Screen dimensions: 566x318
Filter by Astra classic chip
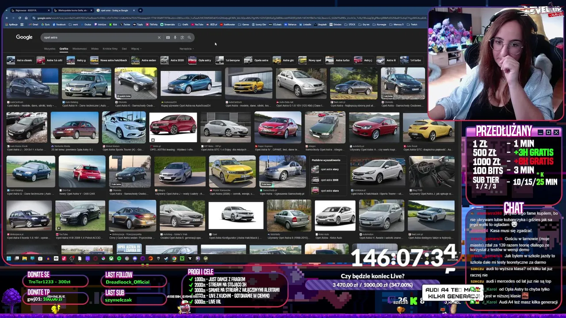coord(20,60)
